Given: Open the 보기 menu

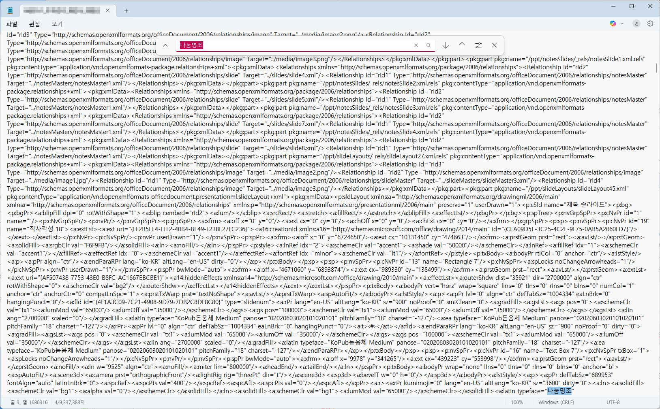Looking at the screenshot, I should [57, 24].
